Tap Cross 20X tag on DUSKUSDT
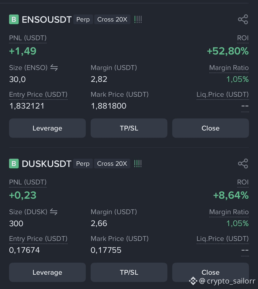The width and height of the screenshot is (258, 289). pos(112,163)
